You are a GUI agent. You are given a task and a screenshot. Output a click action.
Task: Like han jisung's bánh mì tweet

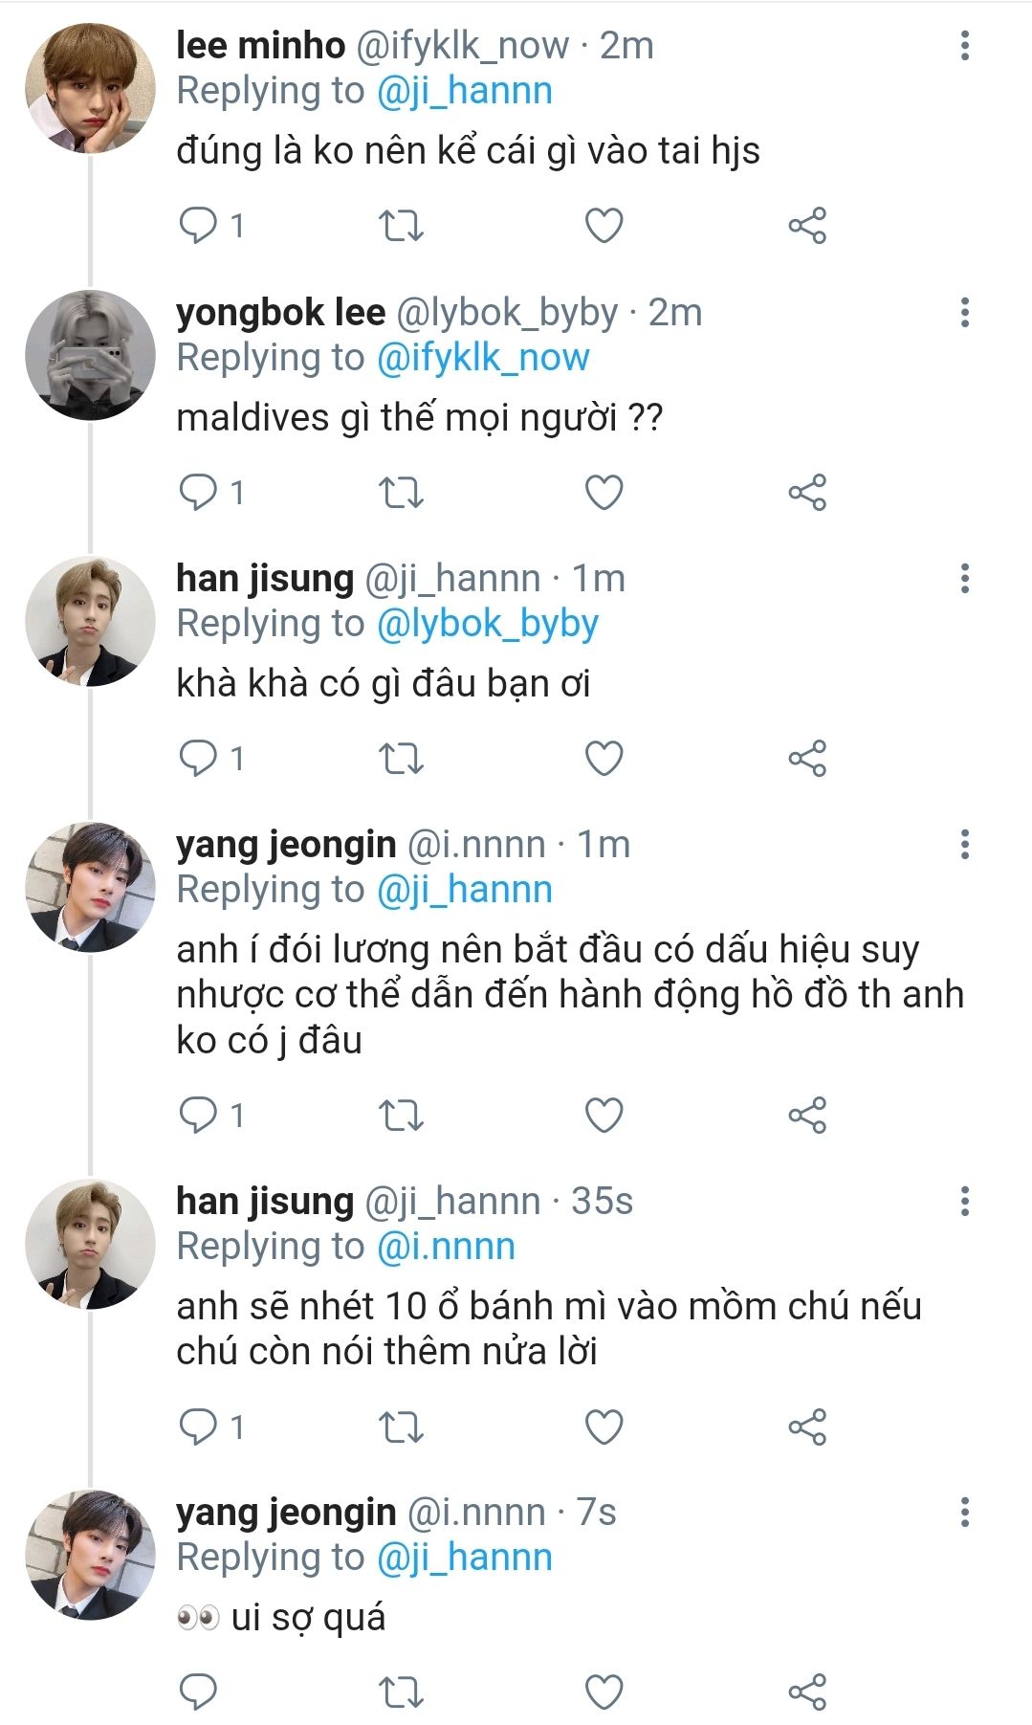pos(604,1427)
